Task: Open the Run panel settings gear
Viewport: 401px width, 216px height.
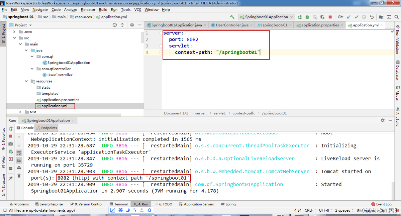Action: click(x=383, y=120)
